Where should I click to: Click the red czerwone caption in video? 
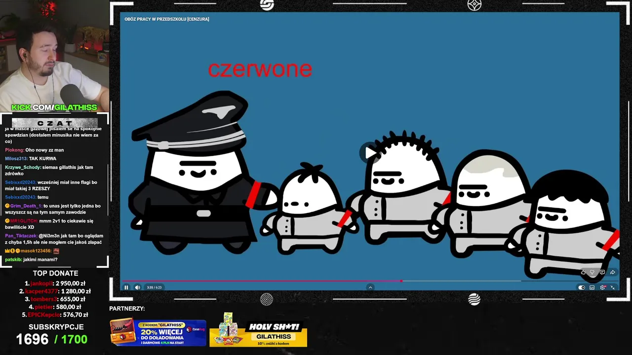point(260,70)
